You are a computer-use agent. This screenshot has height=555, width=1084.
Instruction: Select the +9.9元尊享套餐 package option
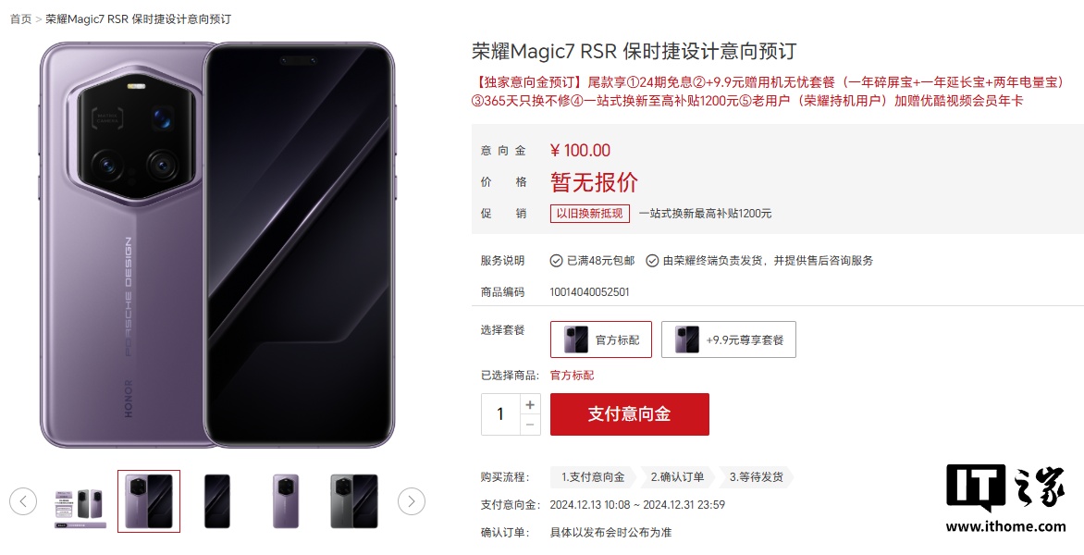[x=729, y=339]
